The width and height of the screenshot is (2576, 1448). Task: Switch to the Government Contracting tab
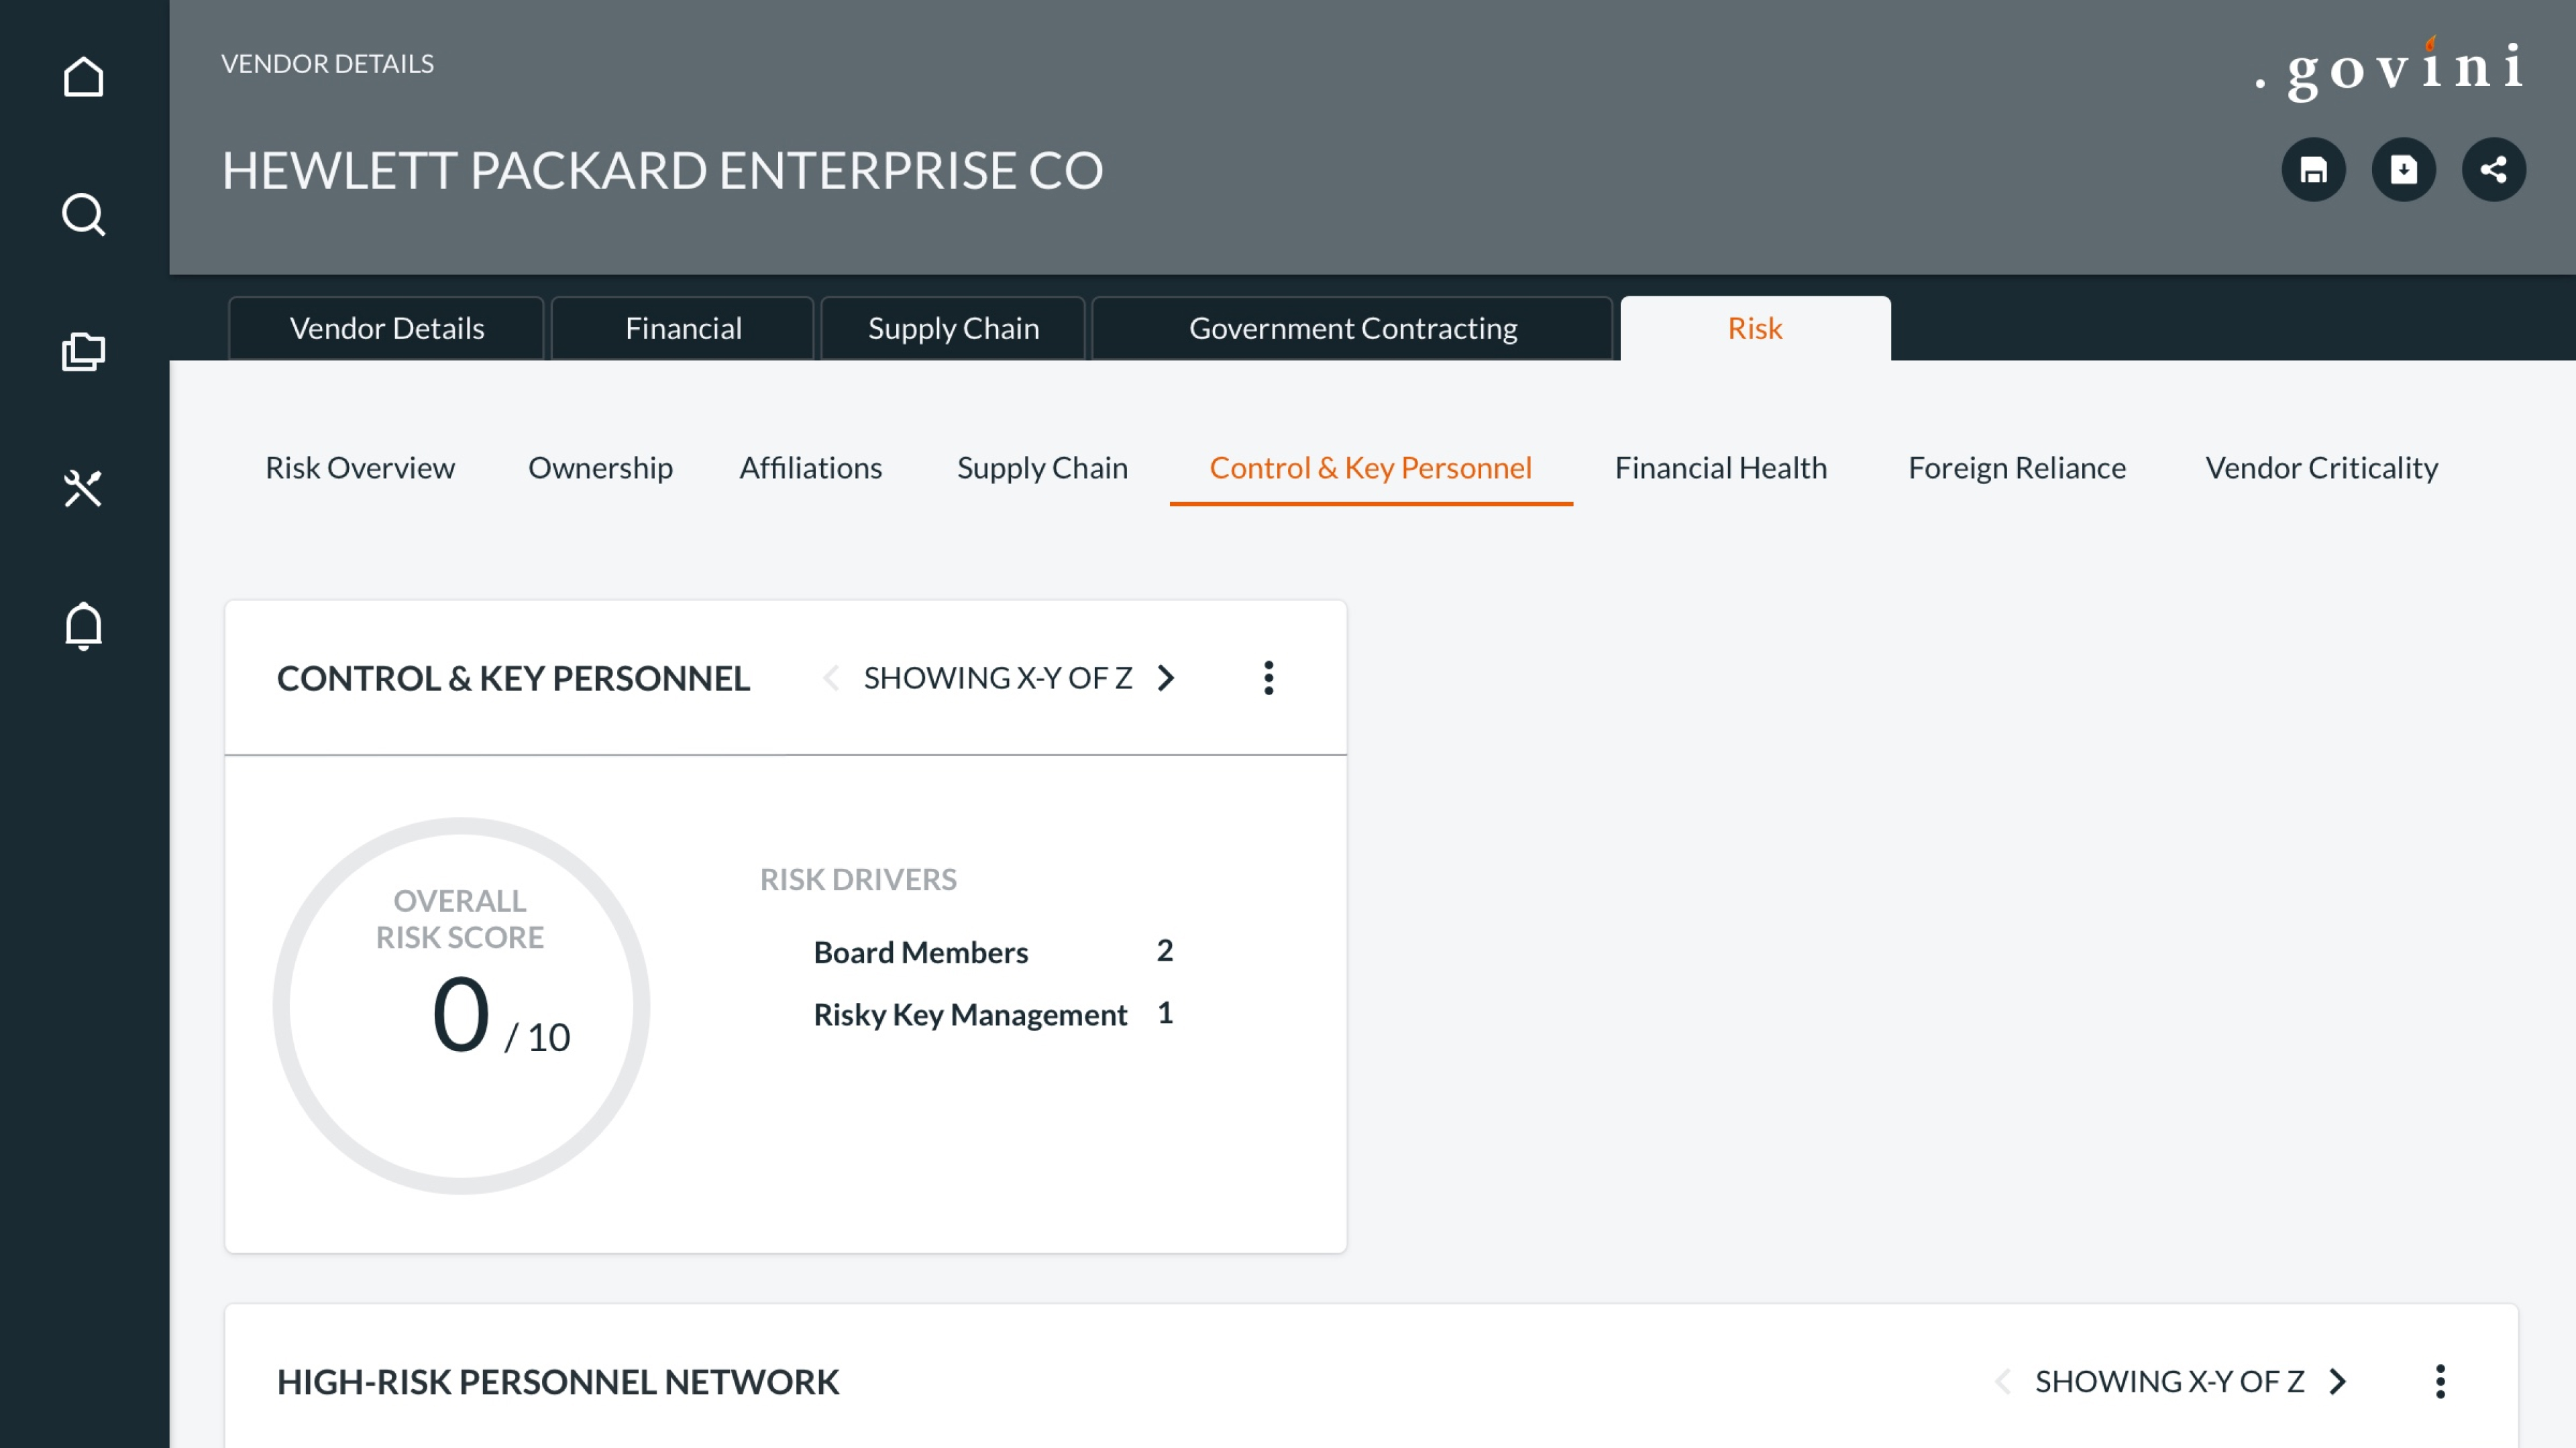pyautogui.click(x=1352, y=328)
